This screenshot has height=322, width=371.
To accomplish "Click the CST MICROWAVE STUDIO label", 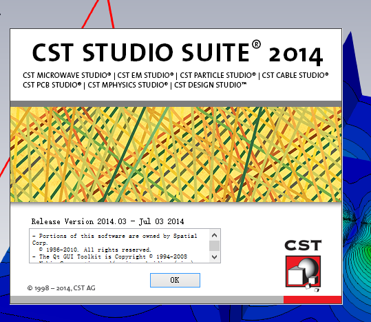I will 67,75.
